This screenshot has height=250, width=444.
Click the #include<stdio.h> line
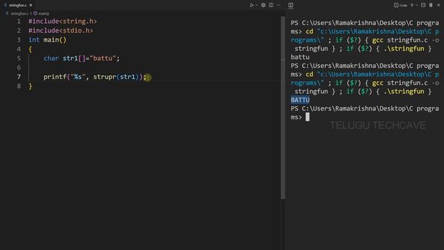pos(60,31)
